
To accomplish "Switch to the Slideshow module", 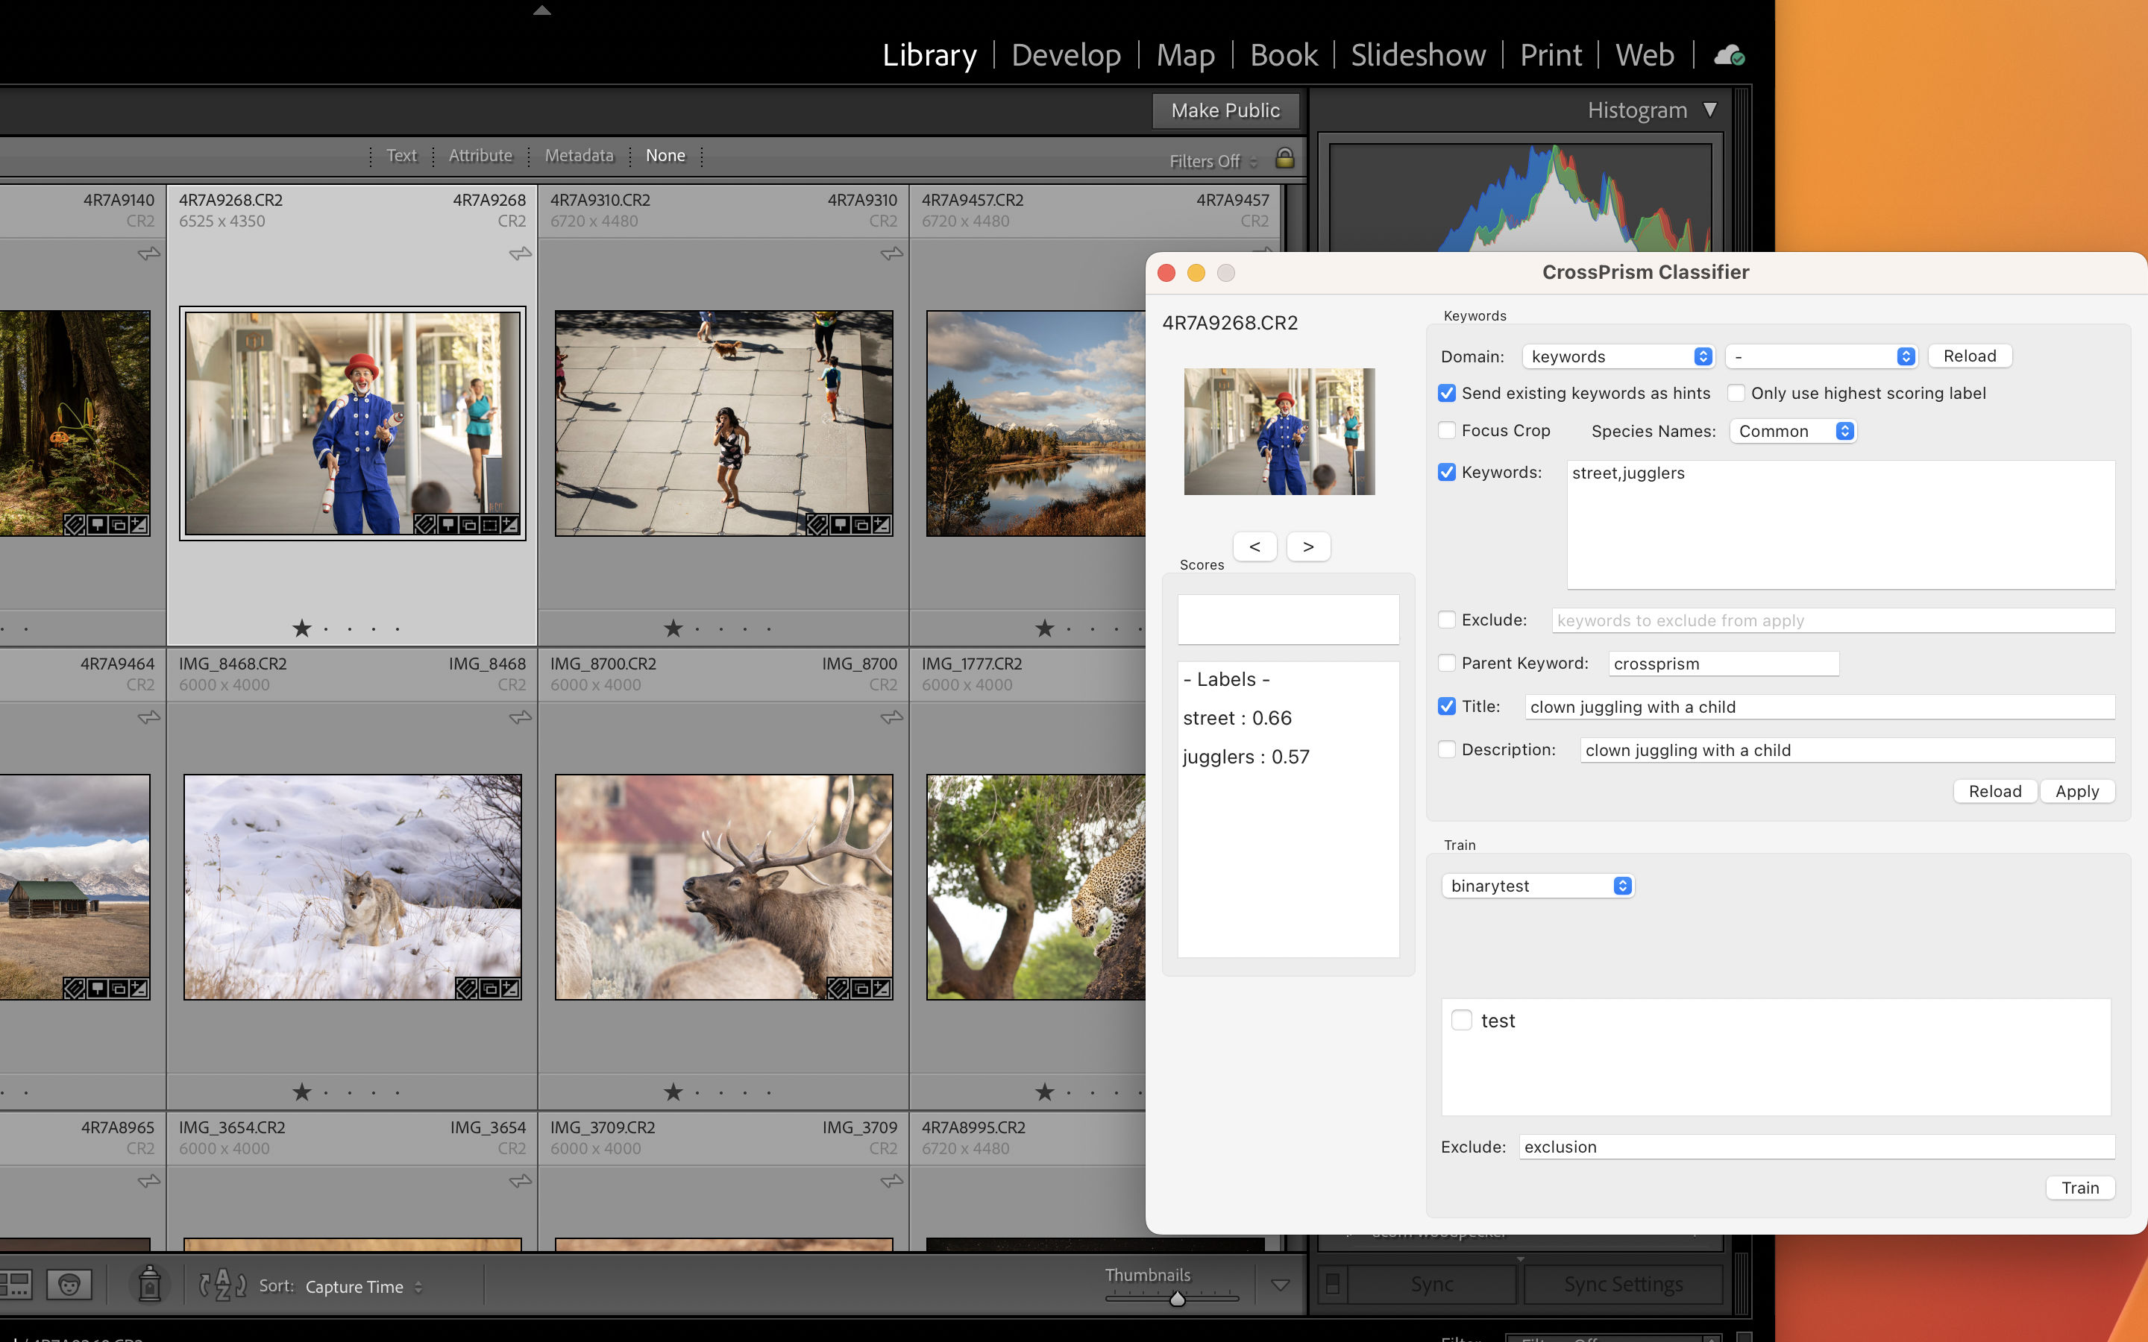I will click(1418, 55).
